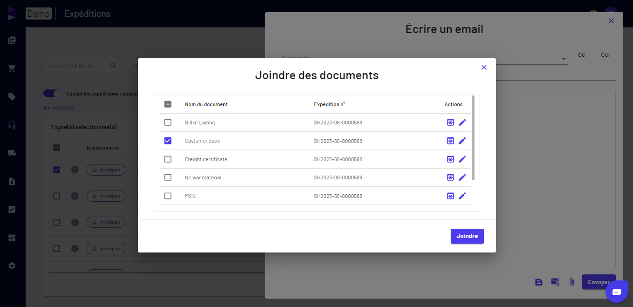
Task: Preview the No war material document
Action: 450,177
